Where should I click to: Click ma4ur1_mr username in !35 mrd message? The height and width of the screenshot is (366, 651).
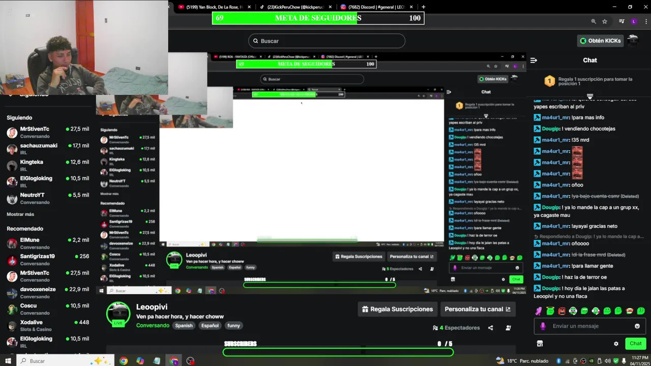click(555, 140)
